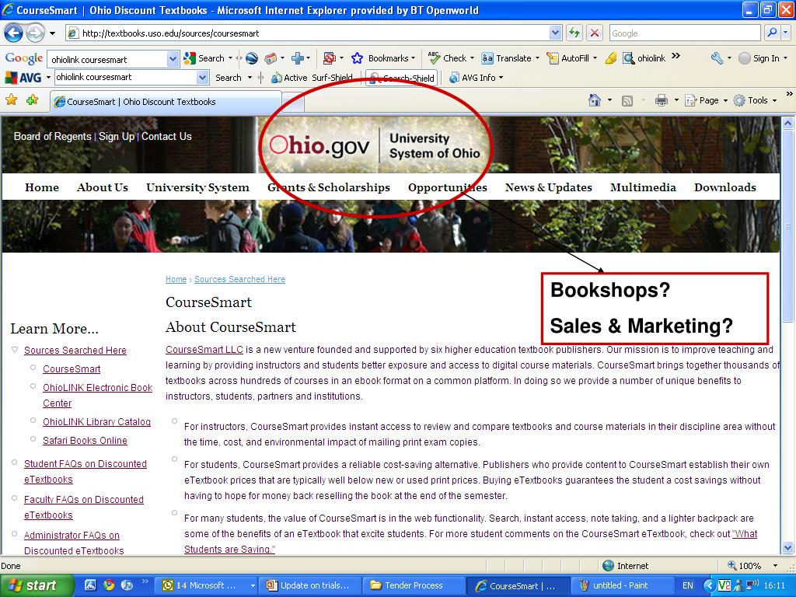The image size is (796, 597).
Task: Click the green Refresh page icon
Action: pyautogui.click(x=574, y=33)
